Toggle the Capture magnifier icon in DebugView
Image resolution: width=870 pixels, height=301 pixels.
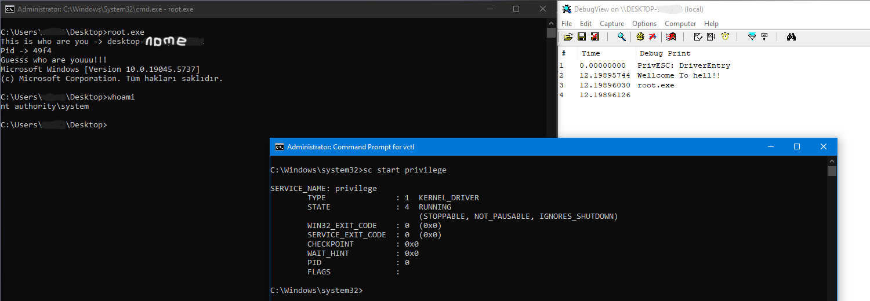click(x=622, y=37)
